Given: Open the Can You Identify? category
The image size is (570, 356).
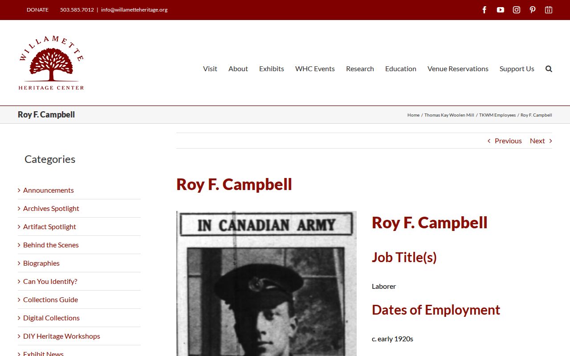Looking at the screenshot, I should [50, 281].
